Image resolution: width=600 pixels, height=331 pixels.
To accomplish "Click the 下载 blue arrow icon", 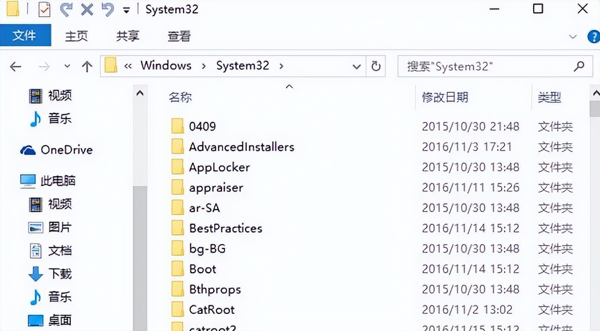I will tap(35, 273).
